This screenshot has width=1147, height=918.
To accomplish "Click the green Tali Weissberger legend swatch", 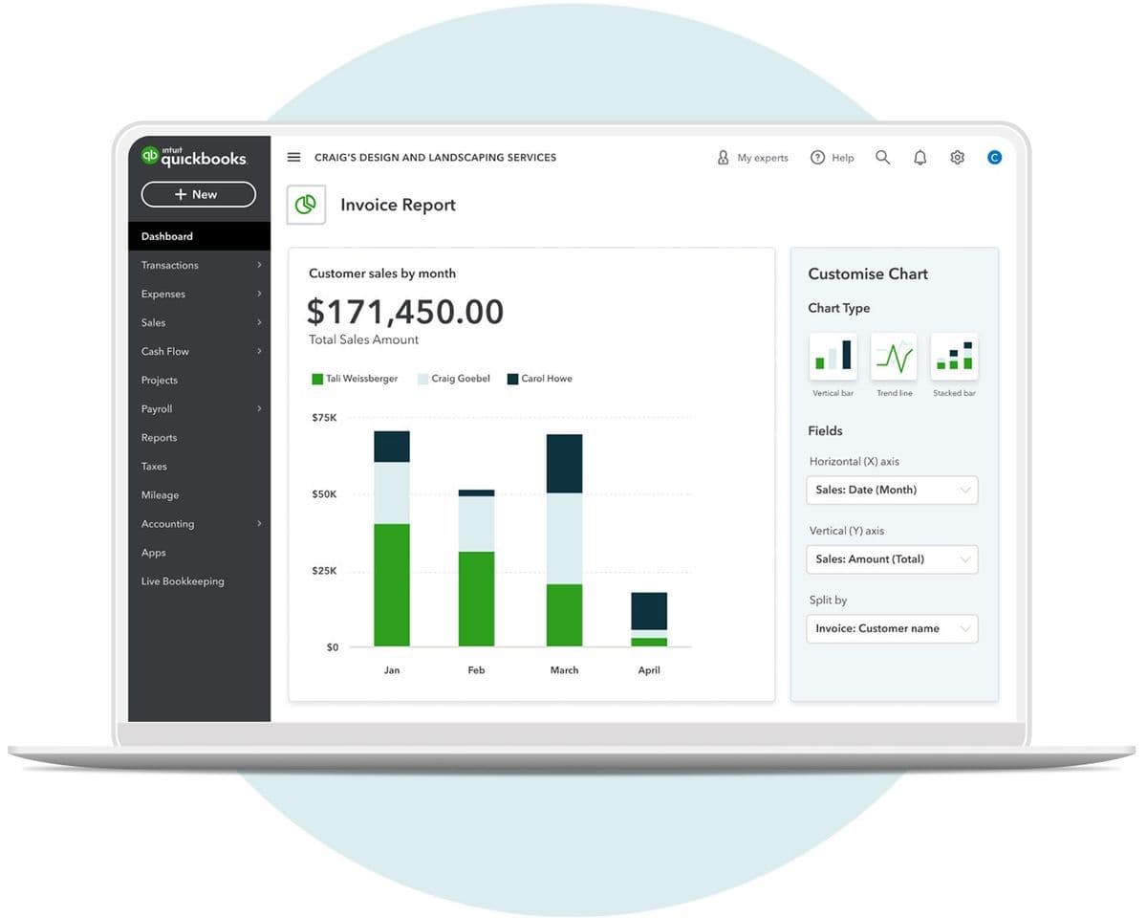I will pos(317,379).
